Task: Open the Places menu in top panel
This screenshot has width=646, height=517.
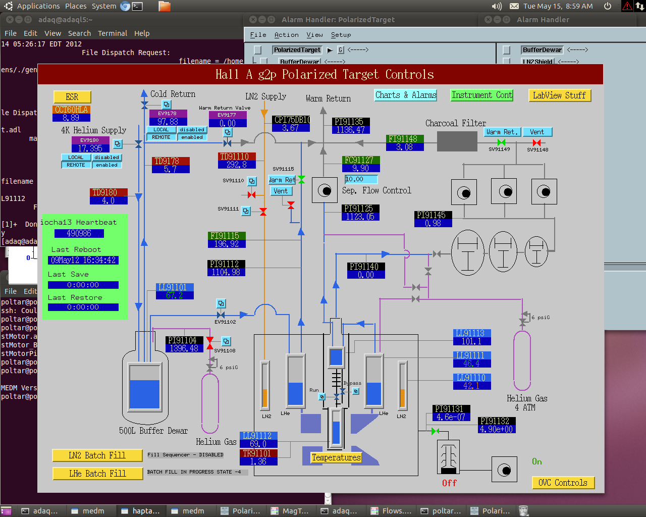Action: click(x=76, y=6)
